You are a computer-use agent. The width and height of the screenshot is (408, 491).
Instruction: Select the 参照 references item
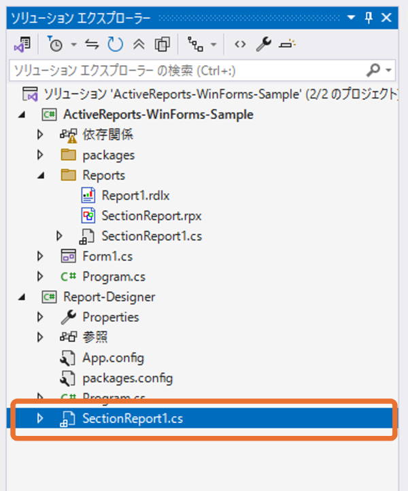point(95,337)
